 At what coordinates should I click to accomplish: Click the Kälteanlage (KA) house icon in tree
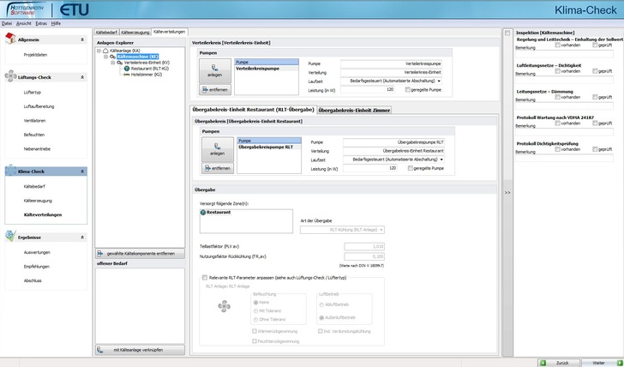106,51
